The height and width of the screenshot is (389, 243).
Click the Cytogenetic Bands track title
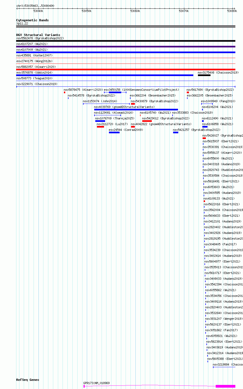click(x=32, y=20)
